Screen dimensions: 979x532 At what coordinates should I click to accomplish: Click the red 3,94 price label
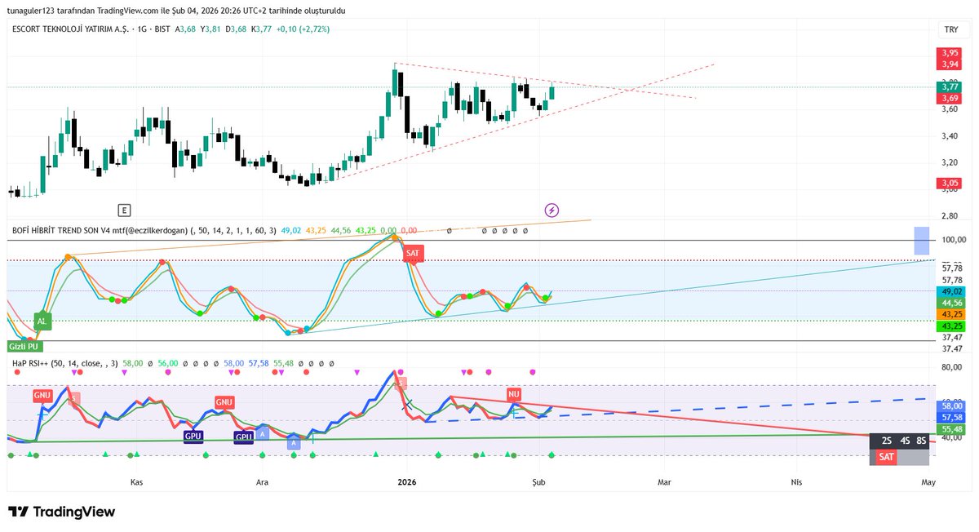[950, 64]
